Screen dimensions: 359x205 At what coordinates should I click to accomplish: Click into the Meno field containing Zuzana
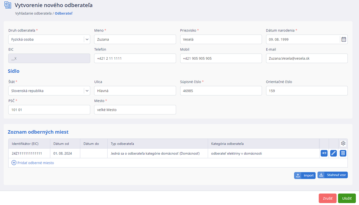[135, 39]
